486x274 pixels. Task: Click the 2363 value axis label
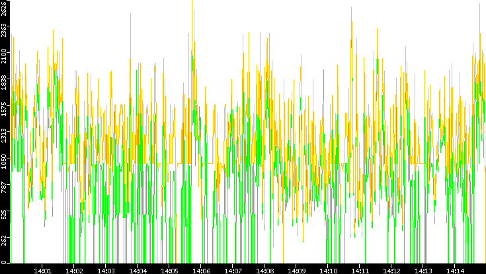(3, 29)
